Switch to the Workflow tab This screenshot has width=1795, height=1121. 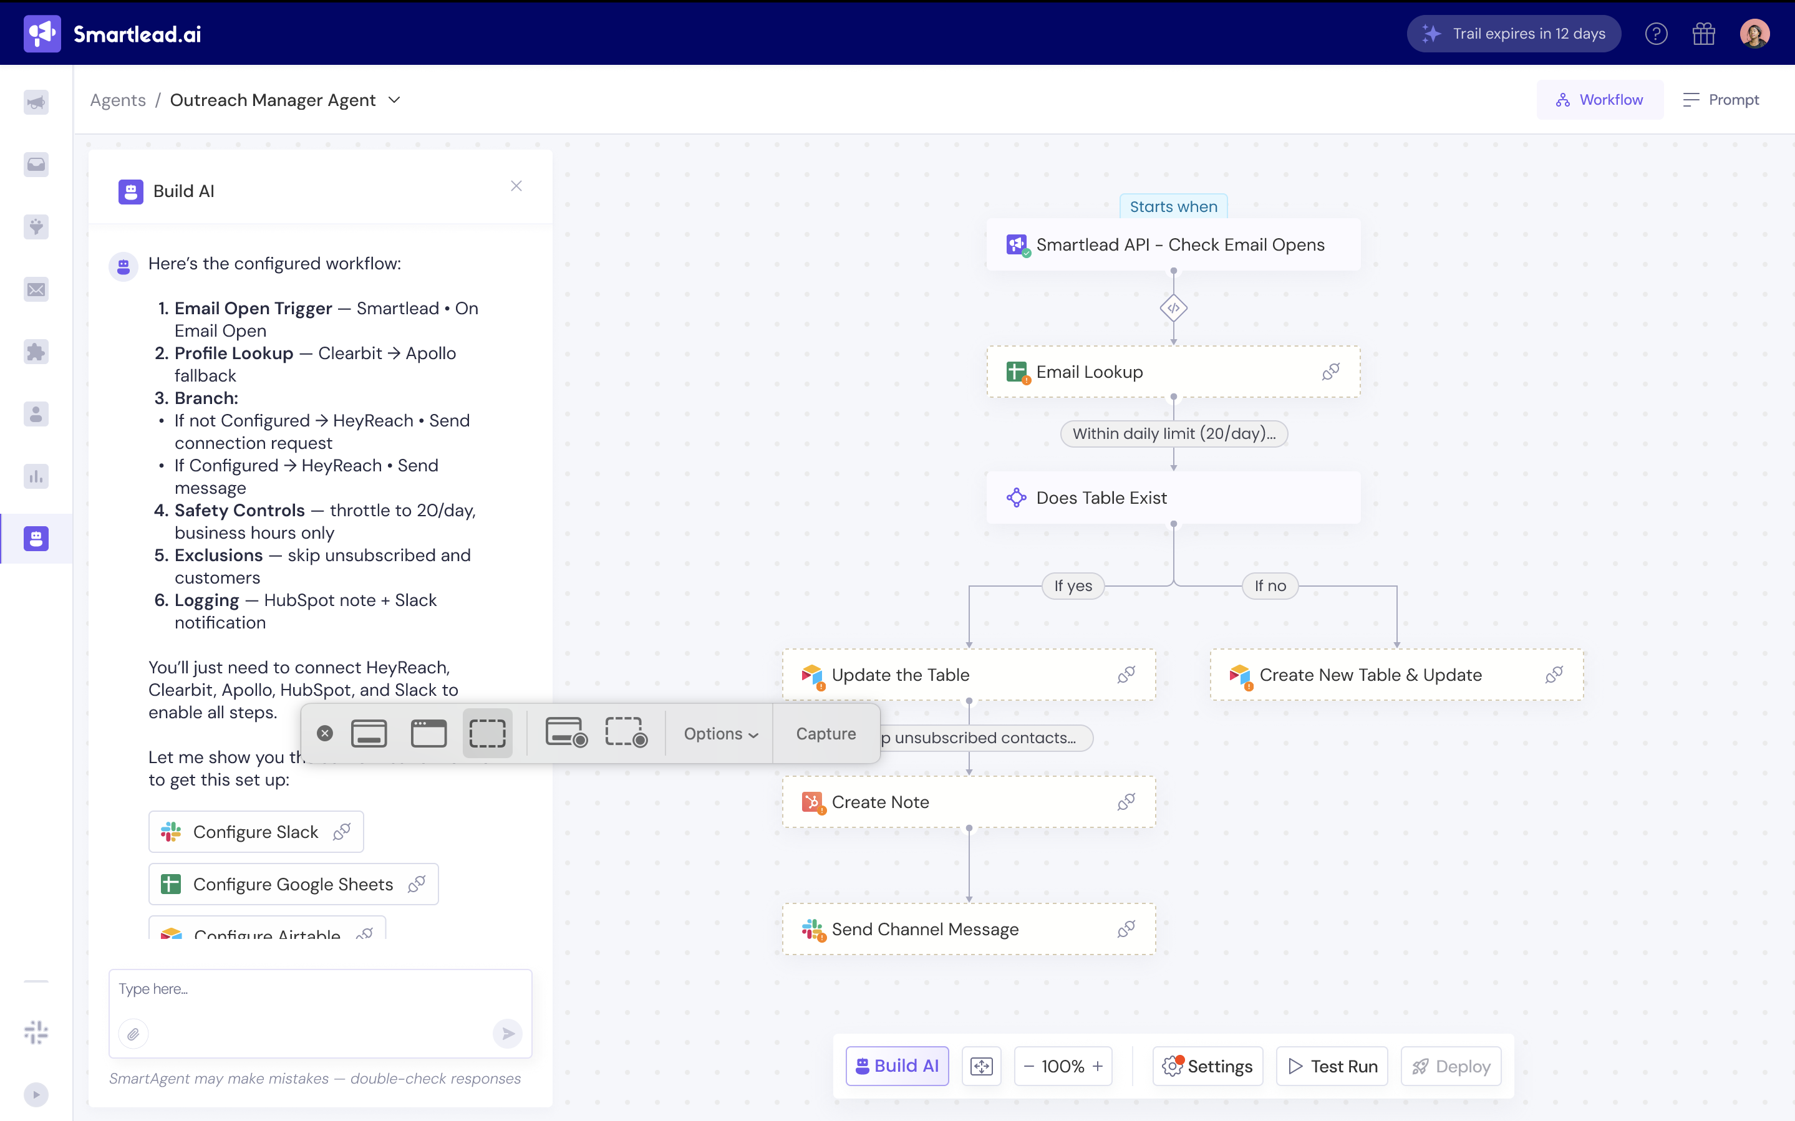(1599, 99)
